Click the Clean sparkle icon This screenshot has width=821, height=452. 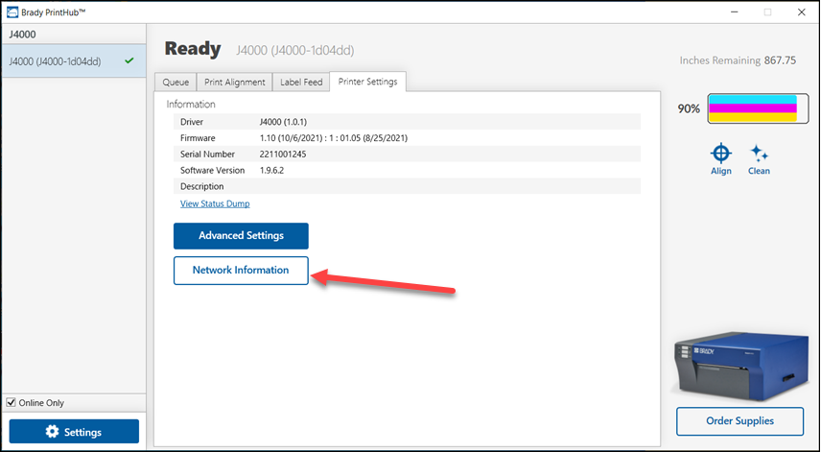click(759, 154)
